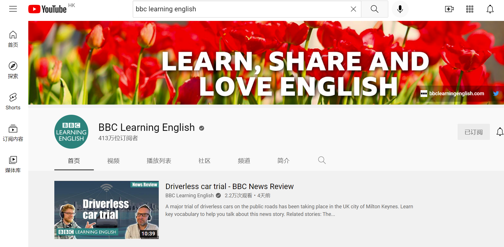Switch to the 播放列表 tab
Viewport: 504px width, 247px height.
point(159,161)
